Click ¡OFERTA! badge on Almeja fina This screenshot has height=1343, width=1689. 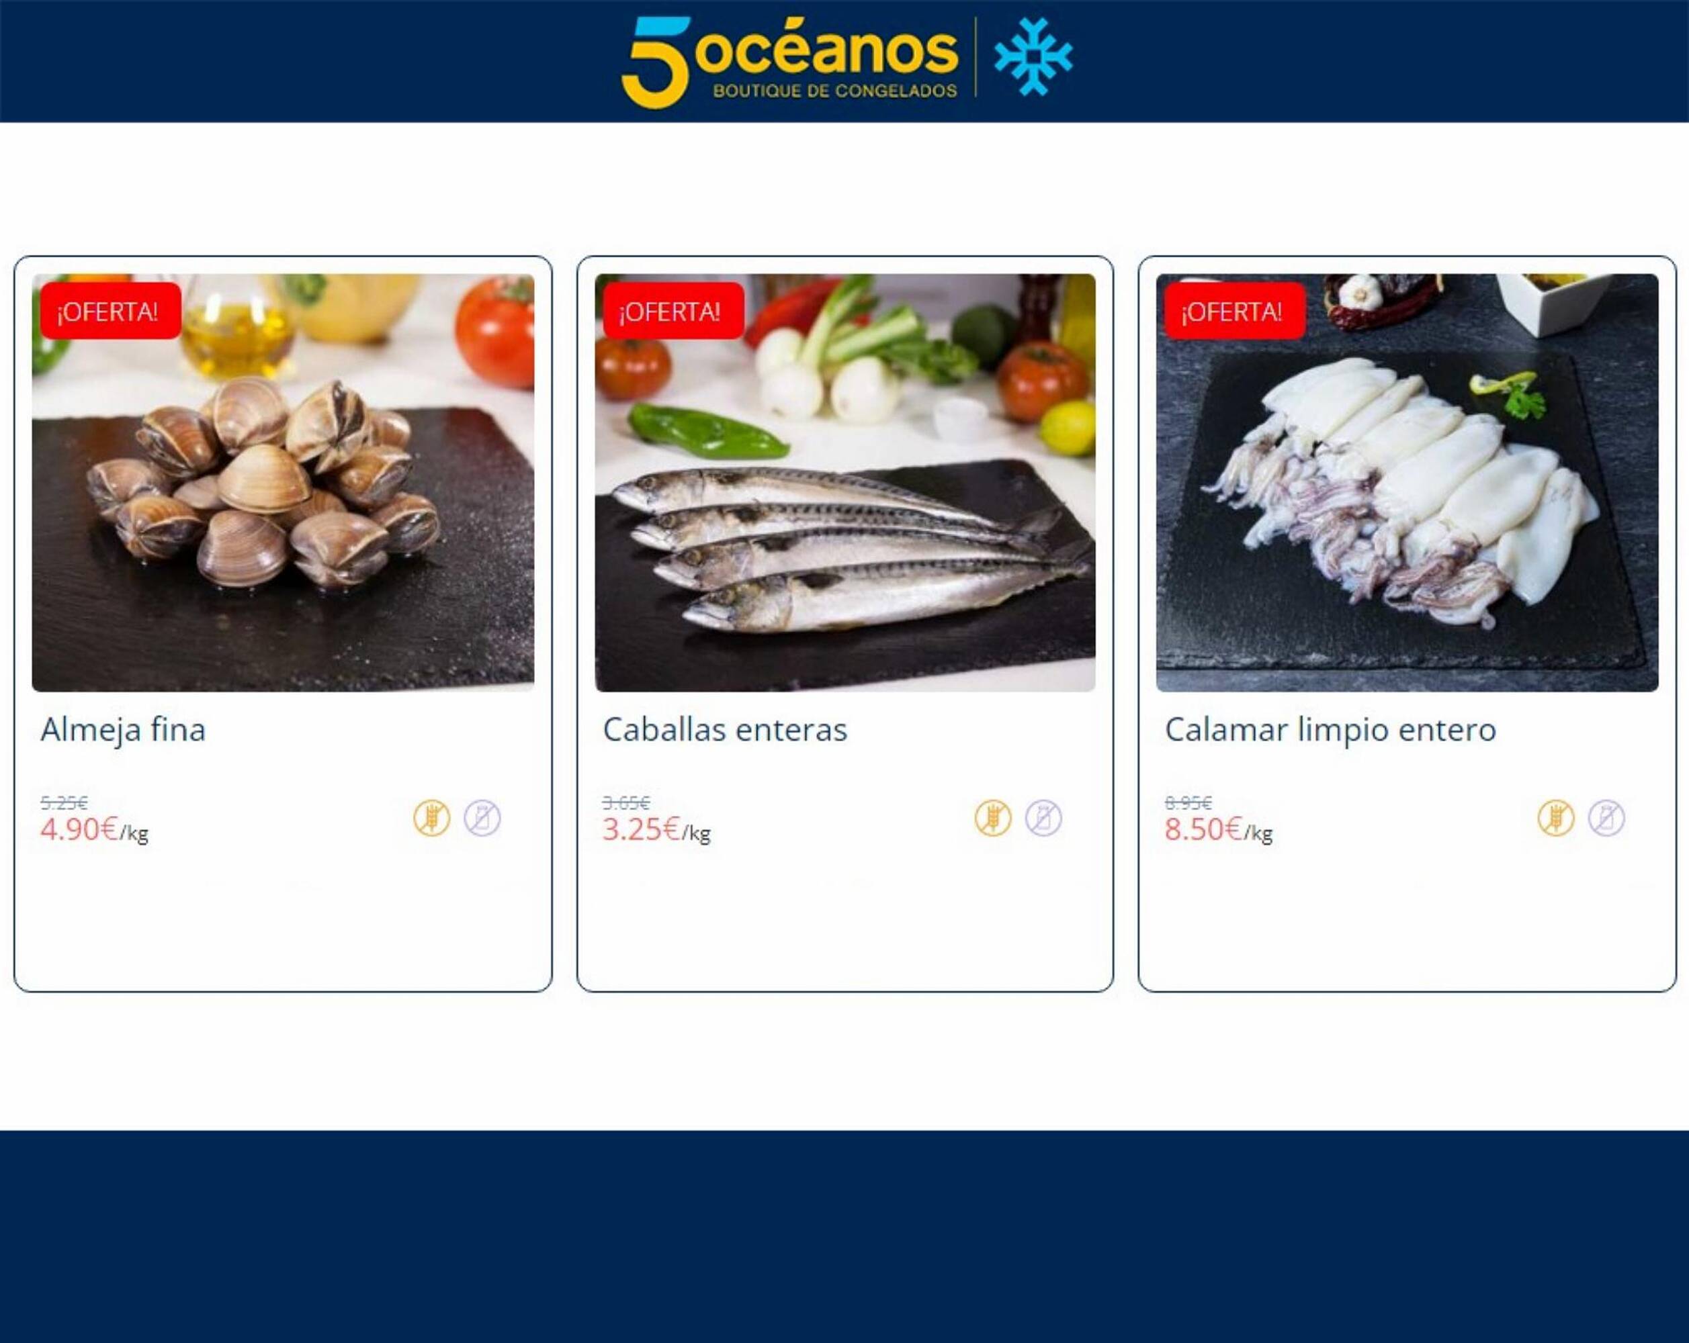pyautogui.click(x=110, y=311)
